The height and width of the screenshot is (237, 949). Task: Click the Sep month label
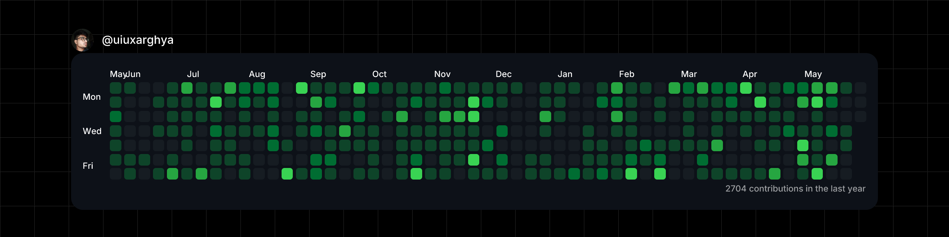tap(318, 74)
